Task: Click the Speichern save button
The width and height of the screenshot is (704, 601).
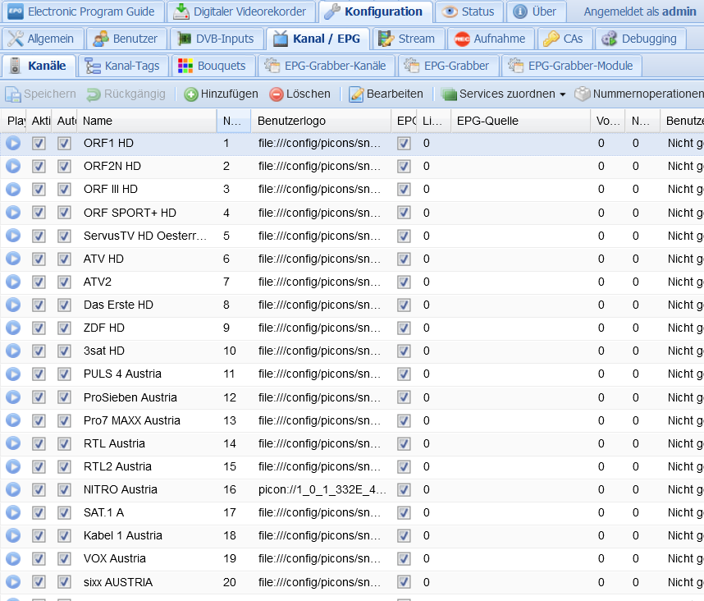Action: [40, 94]
